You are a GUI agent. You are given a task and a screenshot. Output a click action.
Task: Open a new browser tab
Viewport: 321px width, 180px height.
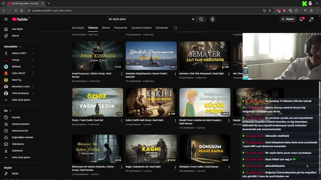point(49,3)
